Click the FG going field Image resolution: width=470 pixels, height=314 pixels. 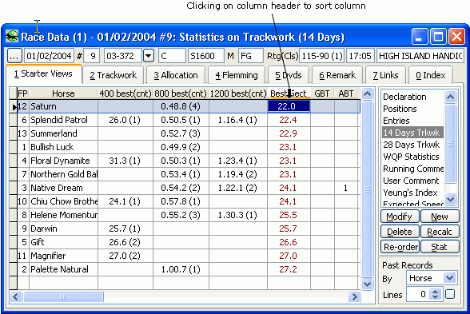coord(251,56)
